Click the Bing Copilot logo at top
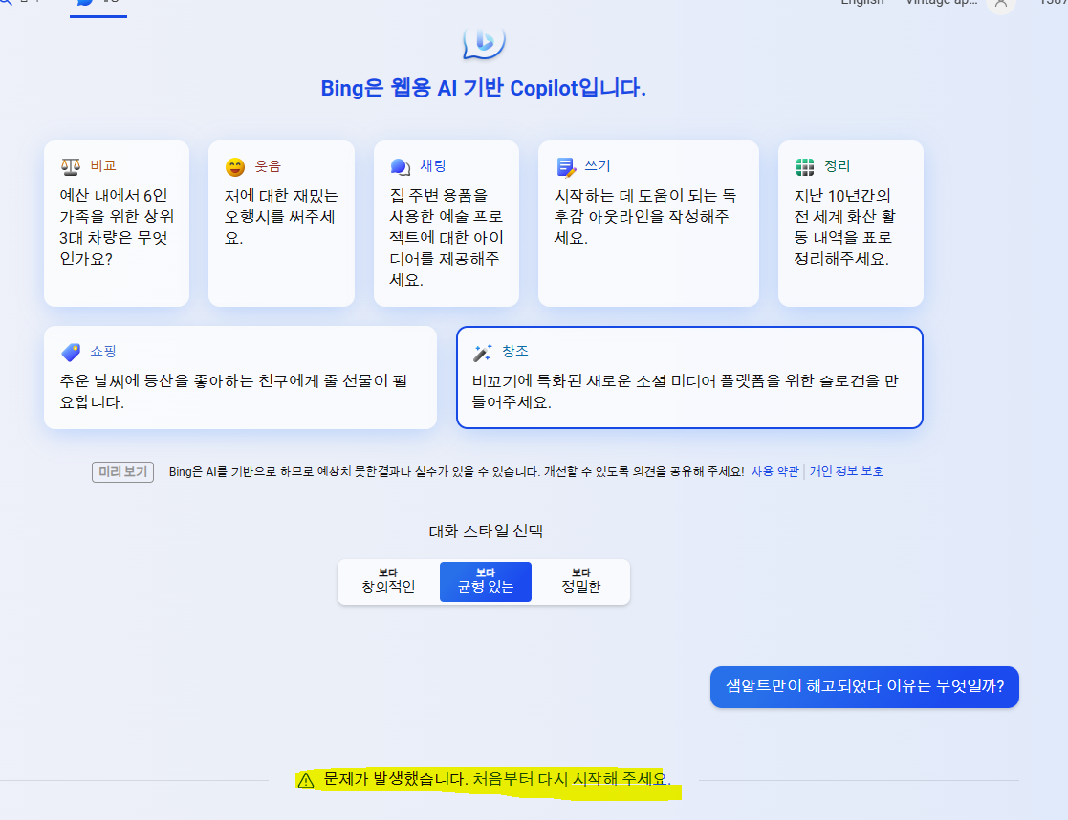Viewport: 1068px width, 820px height. coord(484,42)
